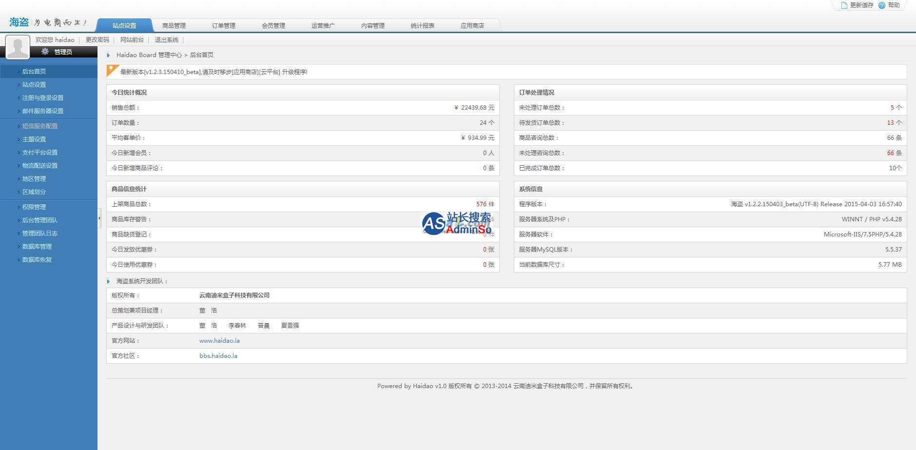Screen dimensions: 916x450
Task: Collapse the sidebar with the arrow handle
Action: click(x=99, y=218)
